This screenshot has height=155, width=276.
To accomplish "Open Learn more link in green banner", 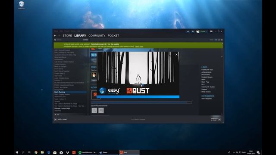I will click(x=139, y=46).
